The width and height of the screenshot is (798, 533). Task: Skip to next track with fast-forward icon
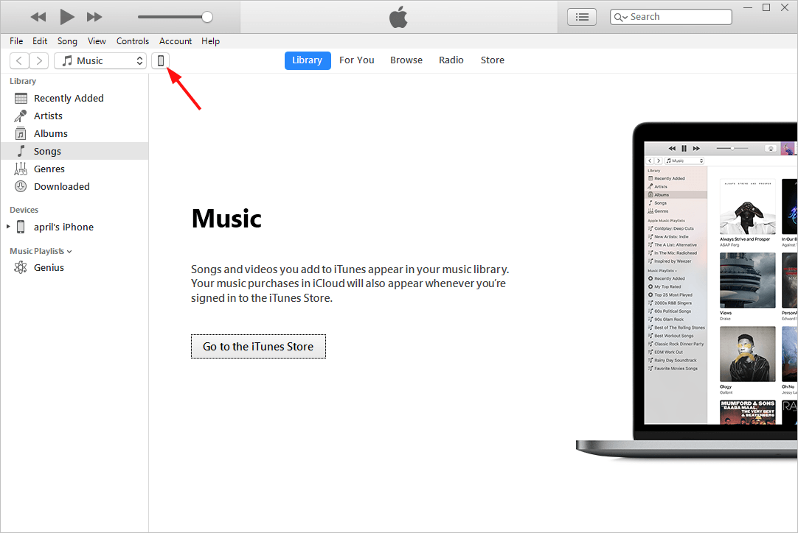[94, 17]
